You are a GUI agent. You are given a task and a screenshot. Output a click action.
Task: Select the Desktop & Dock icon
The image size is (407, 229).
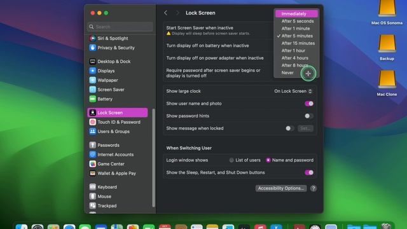[92, 62]
